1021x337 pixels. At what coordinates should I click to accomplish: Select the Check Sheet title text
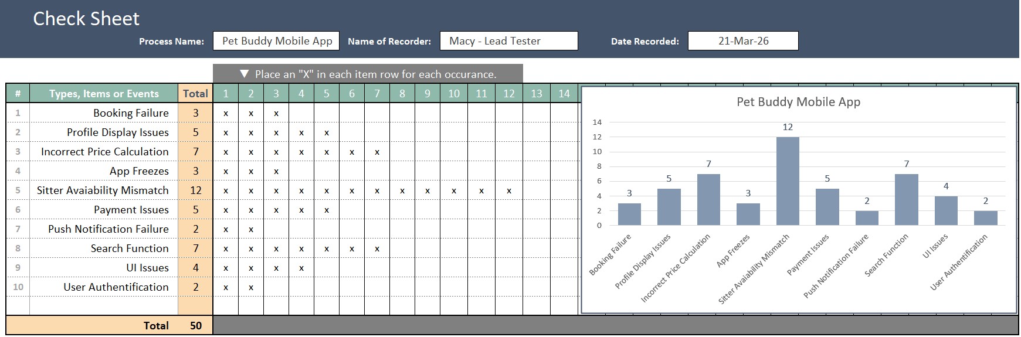[x=86, y=19]
